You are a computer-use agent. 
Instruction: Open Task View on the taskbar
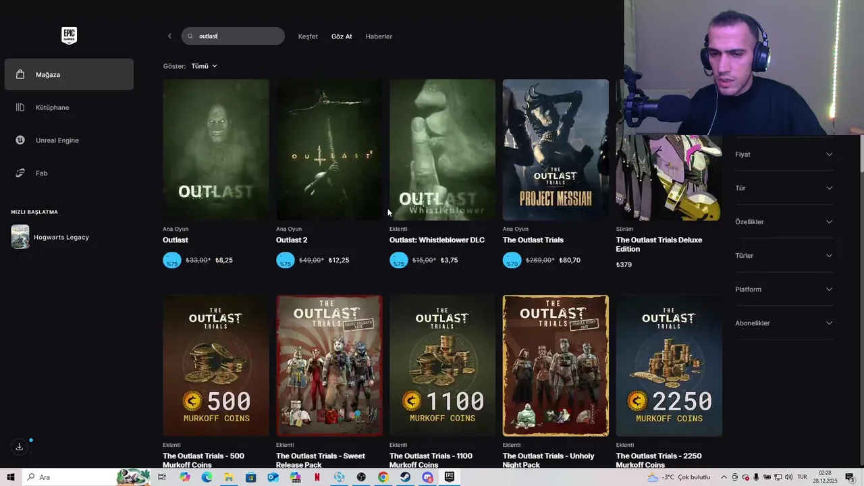[162, 477]
